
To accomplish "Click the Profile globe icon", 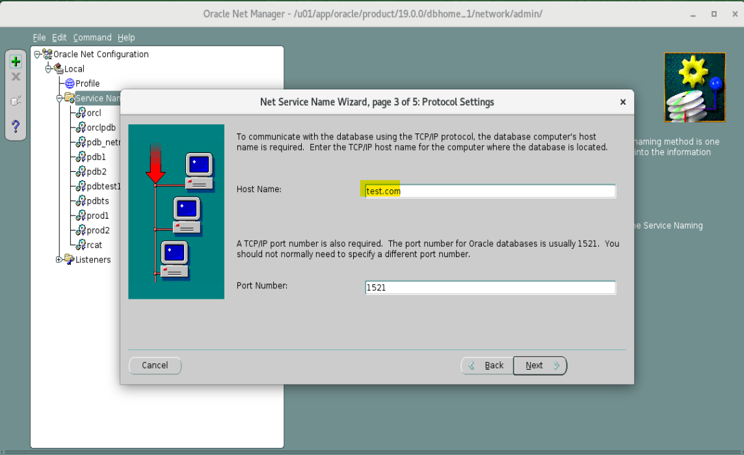I will point(70,83).
